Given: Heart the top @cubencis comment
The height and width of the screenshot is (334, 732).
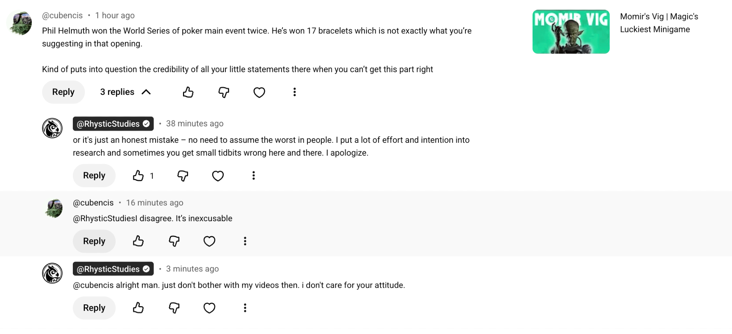Looking at the screenshot, I should 259,92.
